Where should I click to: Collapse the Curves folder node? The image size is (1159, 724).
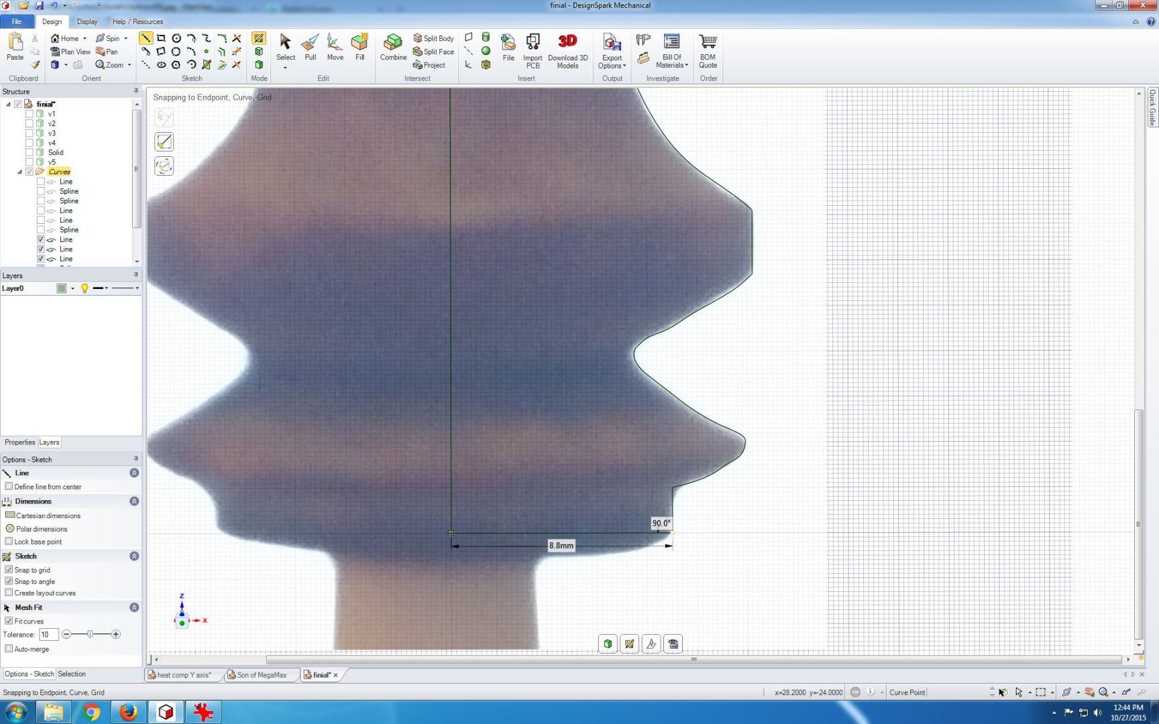[x=19, y=172]
